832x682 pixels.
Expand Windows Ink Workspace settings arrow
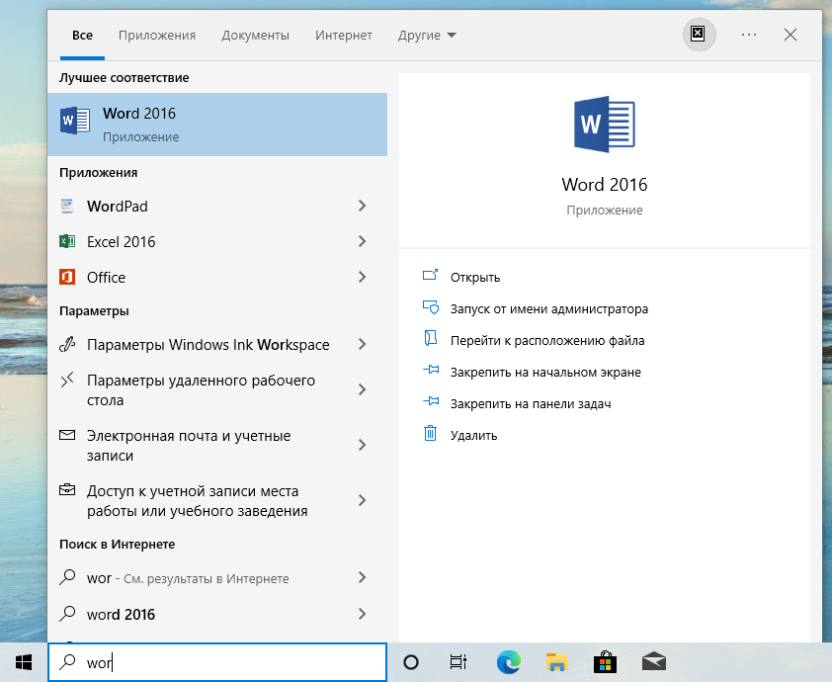(x=363, y=344)
